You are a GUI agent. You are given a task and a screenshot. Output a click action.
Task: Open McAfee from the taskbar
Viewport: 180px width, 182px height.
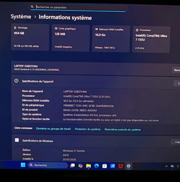tap(121, 166)
